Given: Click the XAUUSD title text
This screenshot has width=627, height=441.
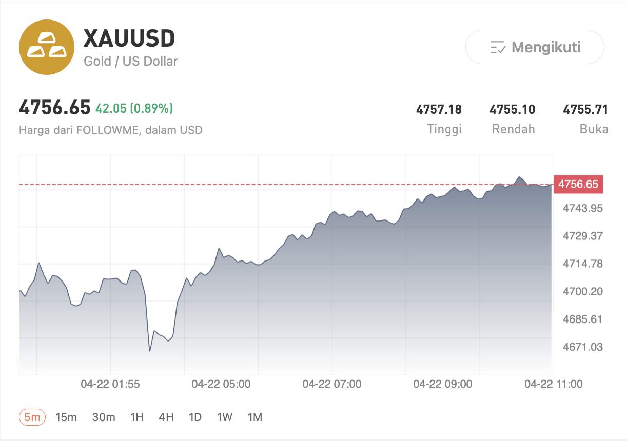Looking at the screenshot, I should 128,38.
